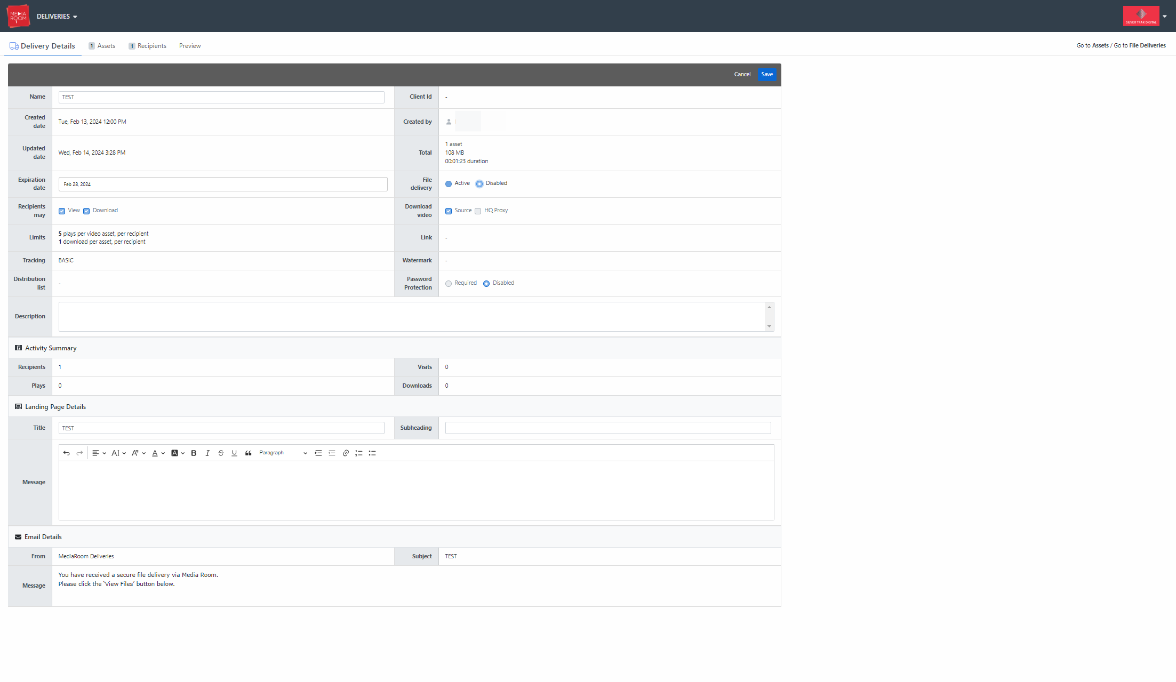The height and width of the screenshot is (682, 1176).
Task: Switch to the Assets tab
Action: 102,46
